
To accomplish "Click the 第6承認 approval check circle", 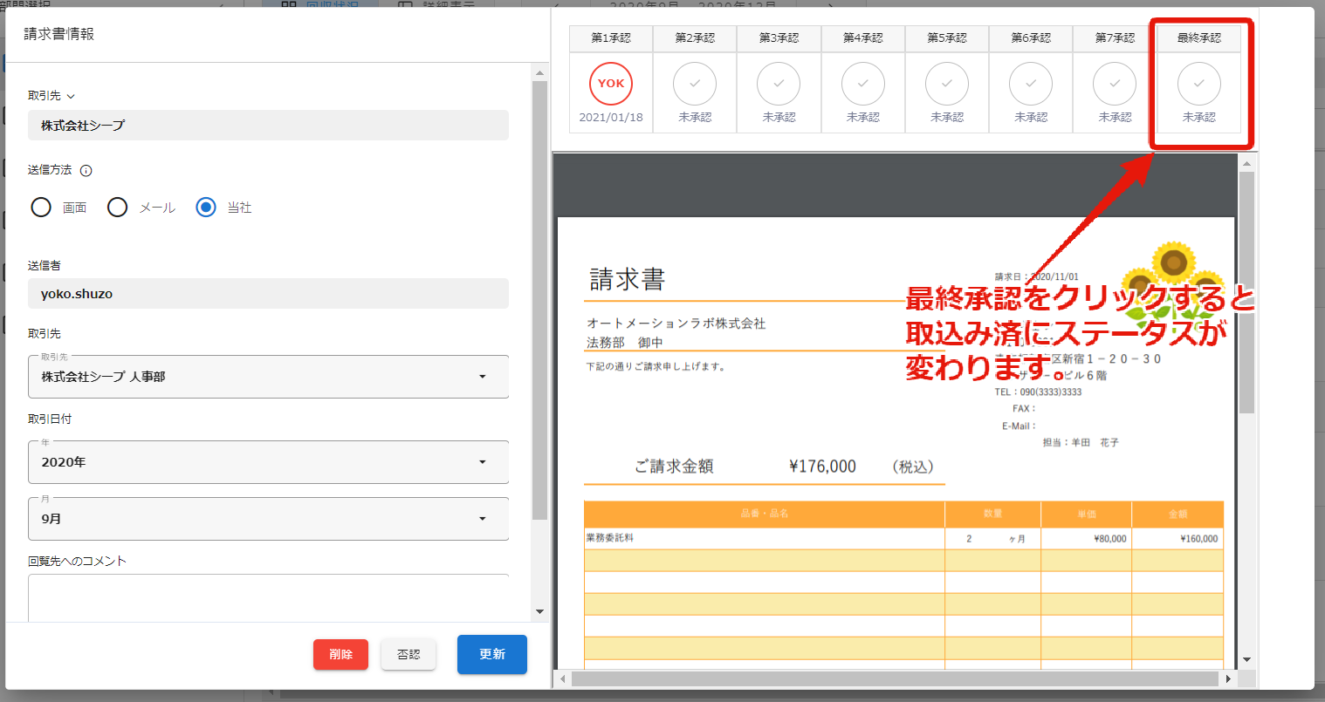I will tap(1031, 84).
